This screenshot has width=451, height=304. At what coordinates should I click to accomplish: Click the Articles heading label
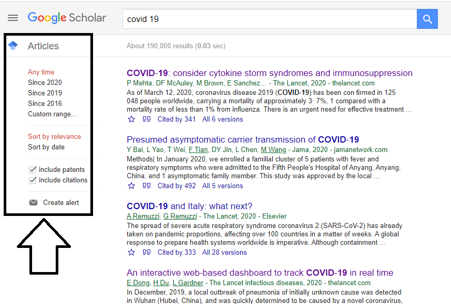[x=43, y=46]
